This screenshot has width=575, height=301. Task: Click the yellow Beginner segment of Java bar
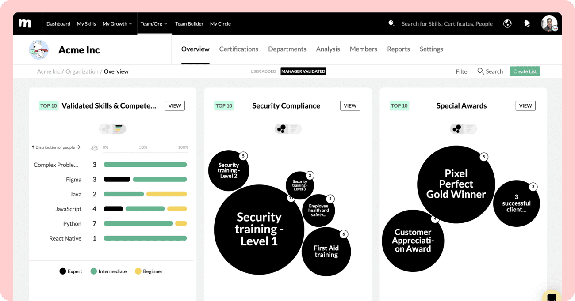point(166,194)
